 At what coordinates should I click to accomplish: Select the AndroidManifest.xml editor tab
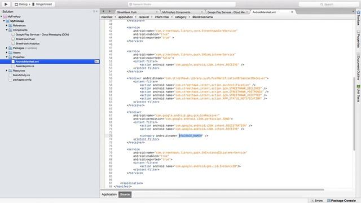pyautogui.click(x=264, y=12)
